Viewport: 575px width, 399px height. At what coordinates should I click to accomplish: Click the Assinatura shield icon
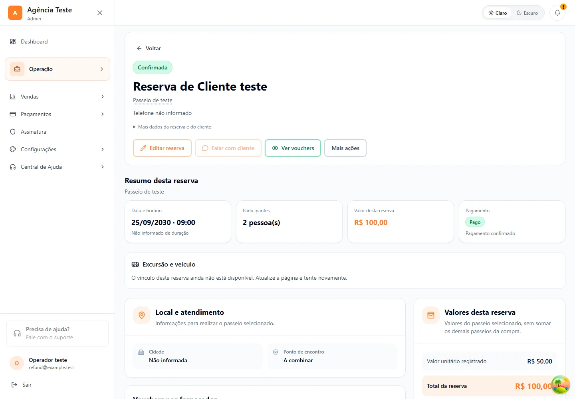click(13, 132)
